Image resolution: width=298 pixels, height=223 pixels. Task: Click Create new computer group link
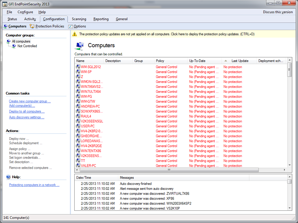pos(30,101)
